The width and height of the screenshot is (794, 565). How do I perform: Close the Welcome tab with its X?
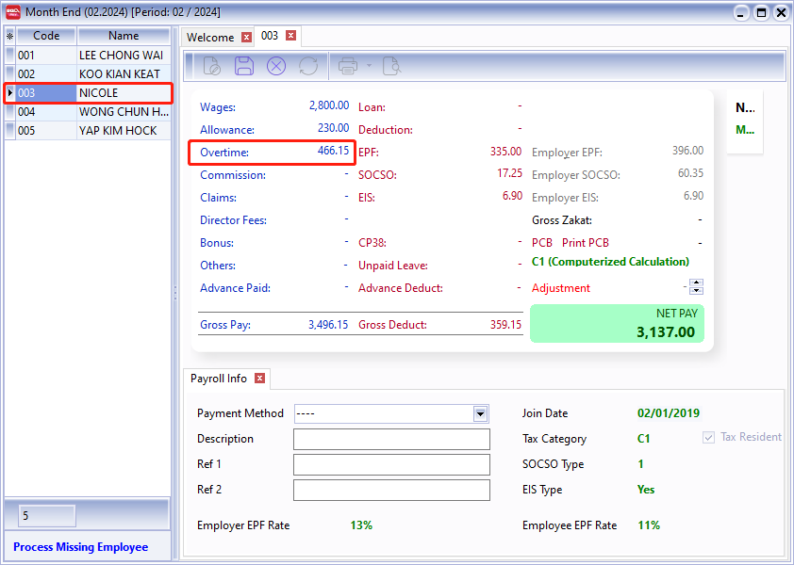tap(247, 37)
